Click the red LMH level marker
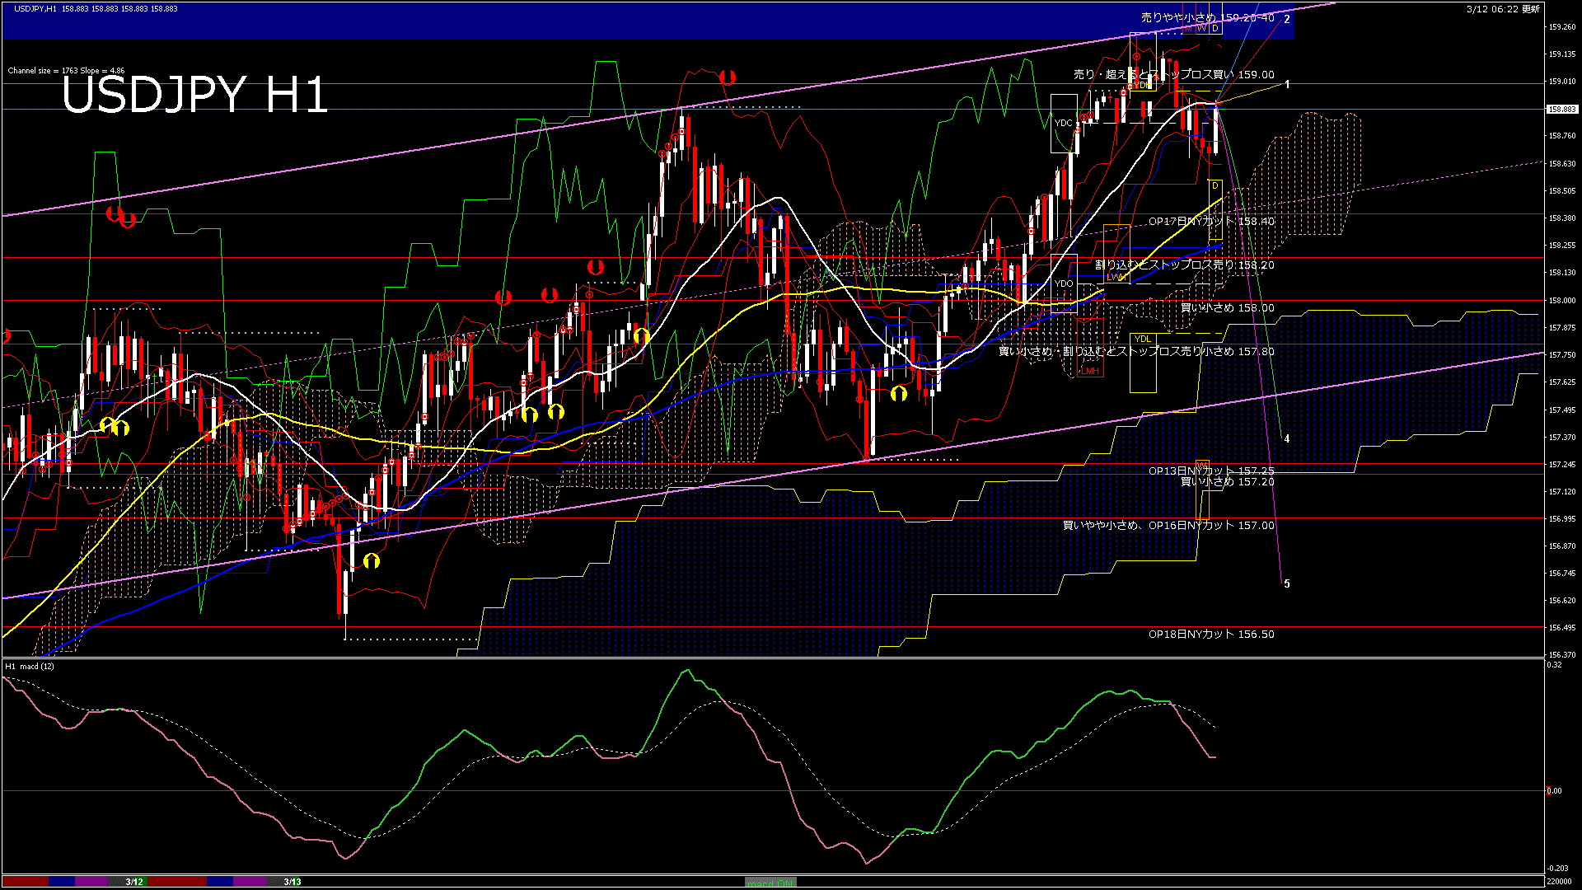This screenshot has height=890, width=1582. [x=1090, y=371]
